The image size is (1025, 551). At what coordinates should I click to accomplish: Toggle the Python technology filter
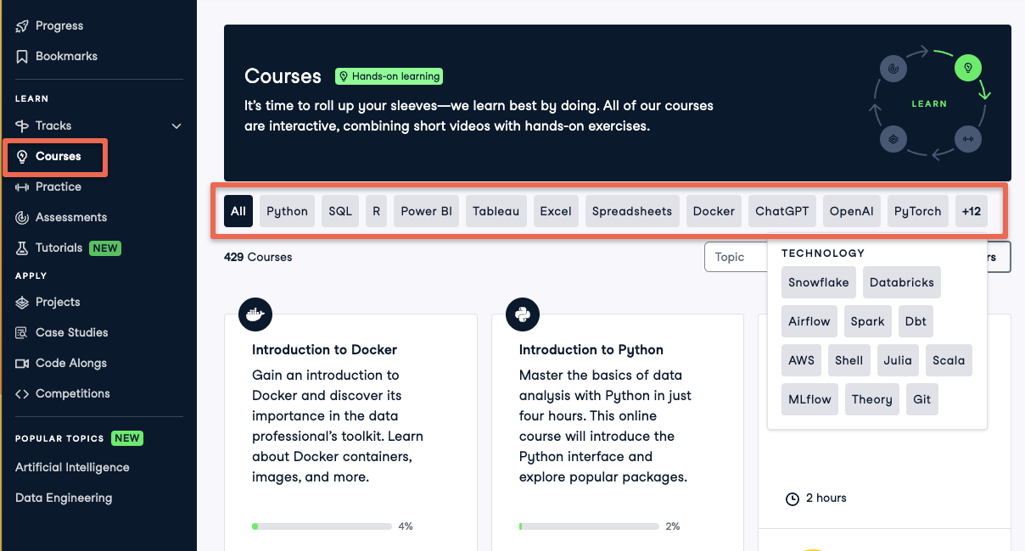click(x=287, y=210)
